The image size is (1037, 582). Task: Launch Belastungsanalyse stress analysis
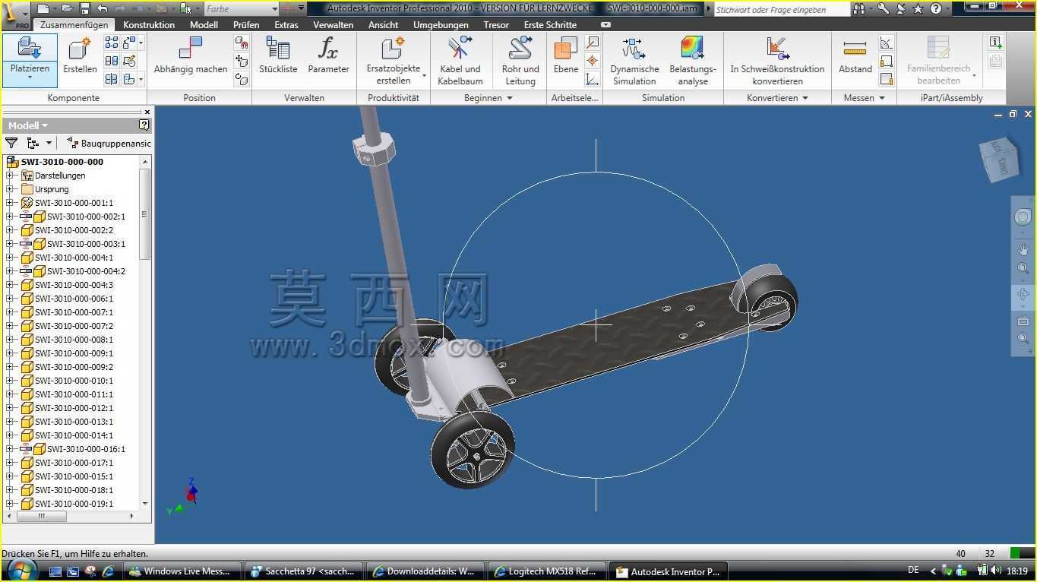[x=693, y=60]
